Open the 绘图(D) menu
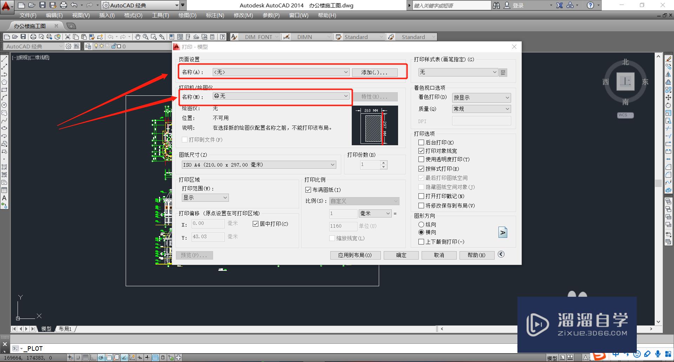Image resolution: width=674 pixels, height=362 pixels. tap(187, 15)
